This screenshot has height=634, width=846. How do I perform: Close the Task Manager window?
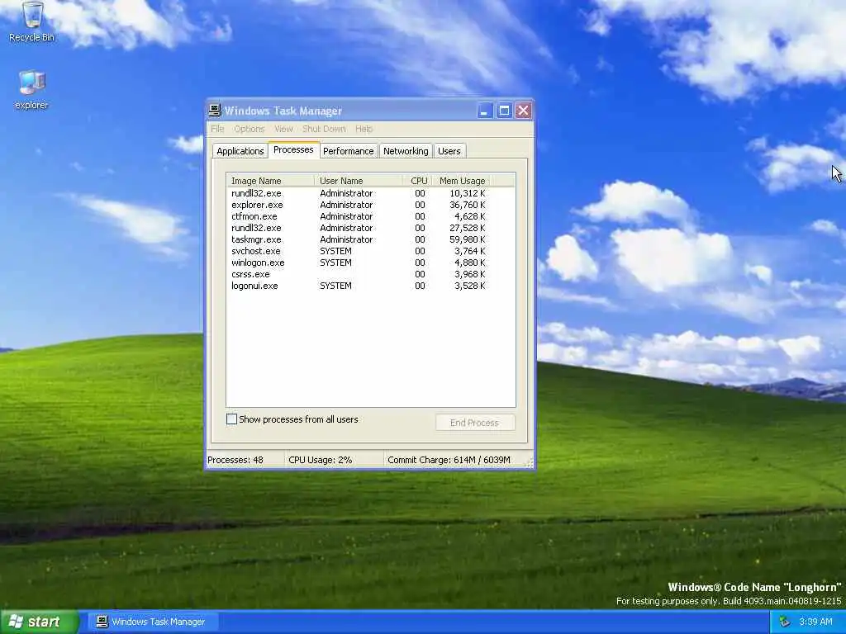pyautogui.click(x=523, y=111)
